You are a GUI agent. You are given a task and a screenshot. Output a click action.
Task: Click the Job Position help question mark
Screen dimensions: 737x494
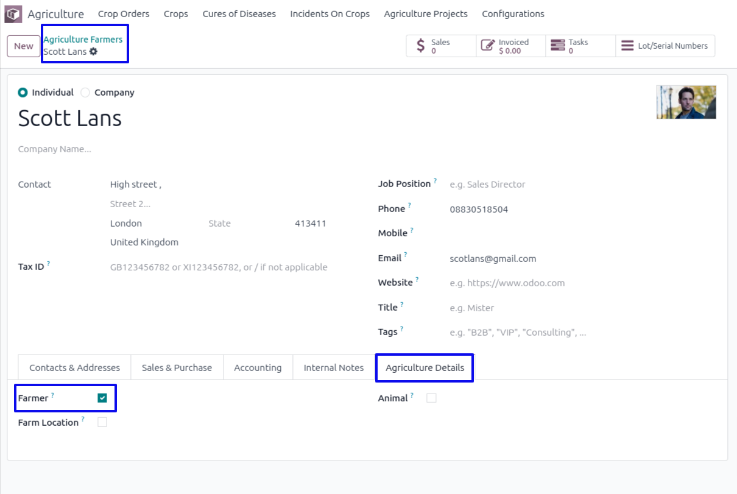coord(435,182)
